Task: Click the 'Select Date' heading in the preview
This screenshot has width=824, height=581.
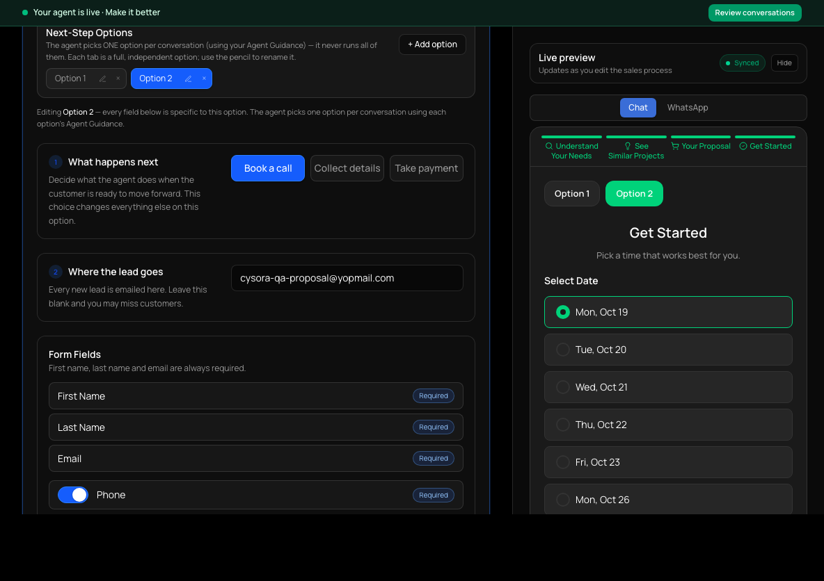Action: [x=571, y=281]
